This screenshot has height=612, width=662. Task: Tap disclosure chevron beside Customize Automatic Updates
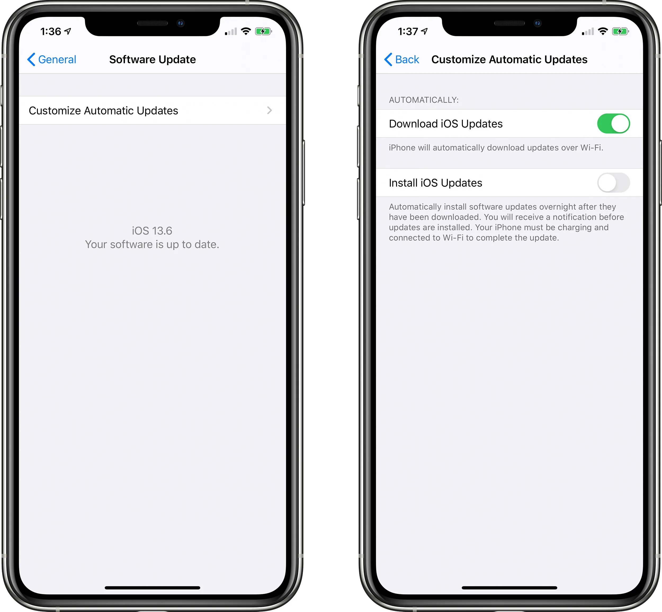(269, 111)
